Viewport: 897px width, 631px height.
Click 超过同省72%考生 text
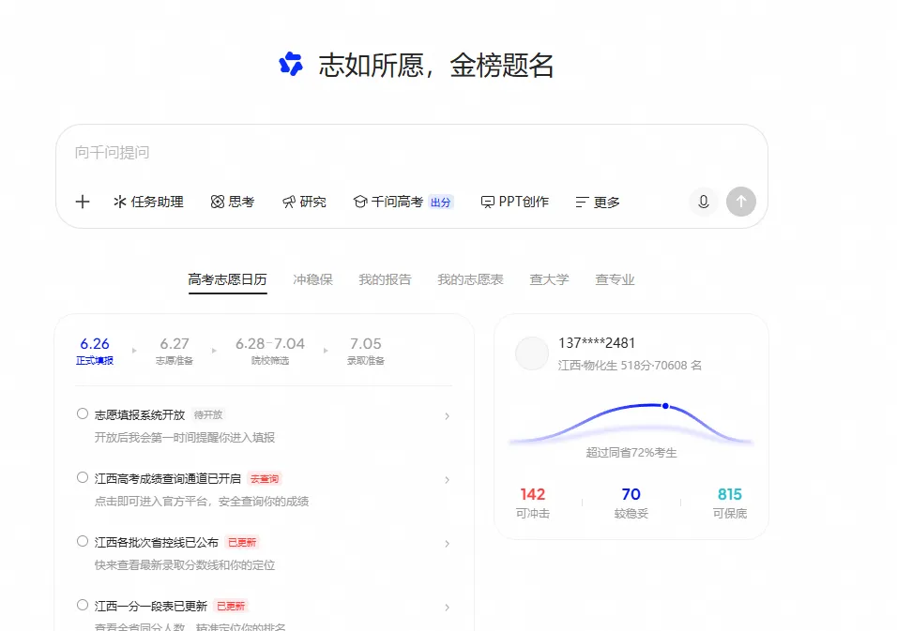click(631, 453)
